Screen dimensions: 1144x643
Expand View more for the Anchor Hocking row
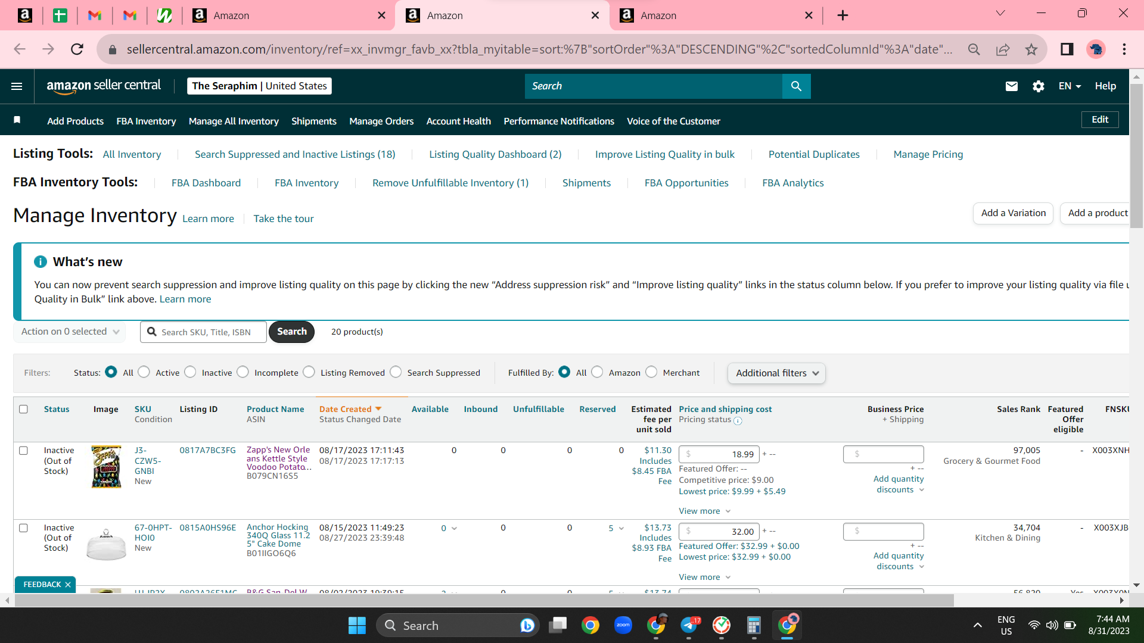704,577
